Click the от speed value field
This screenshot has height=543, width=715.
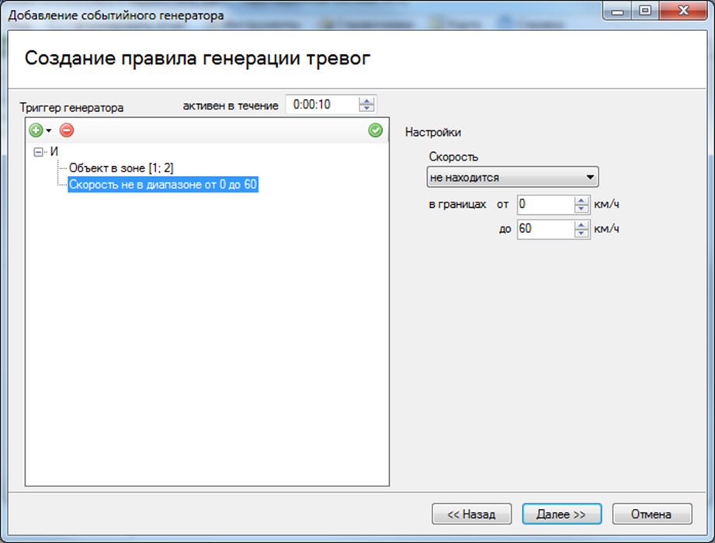click(x=543, y=205)
